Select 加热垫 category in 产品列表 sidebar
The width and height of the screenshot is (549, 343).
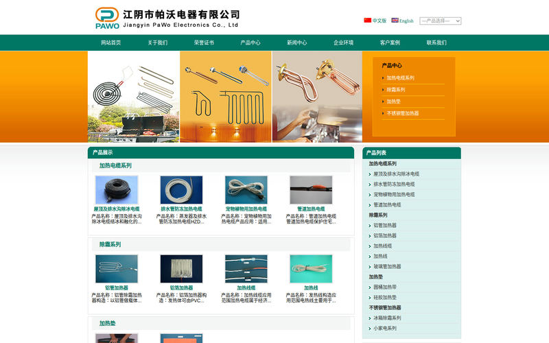(375, 277)
